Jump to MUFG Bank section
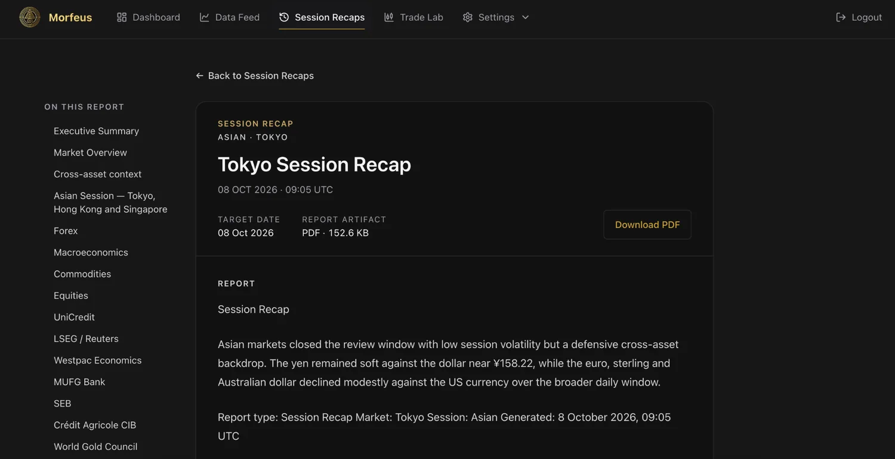 click(79, 382)
